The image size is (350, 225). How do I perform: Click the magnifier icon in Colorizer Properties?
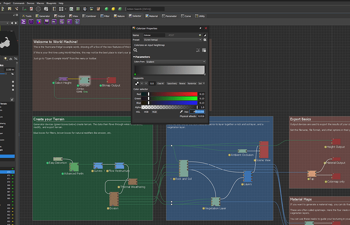(x=136, y=50)
